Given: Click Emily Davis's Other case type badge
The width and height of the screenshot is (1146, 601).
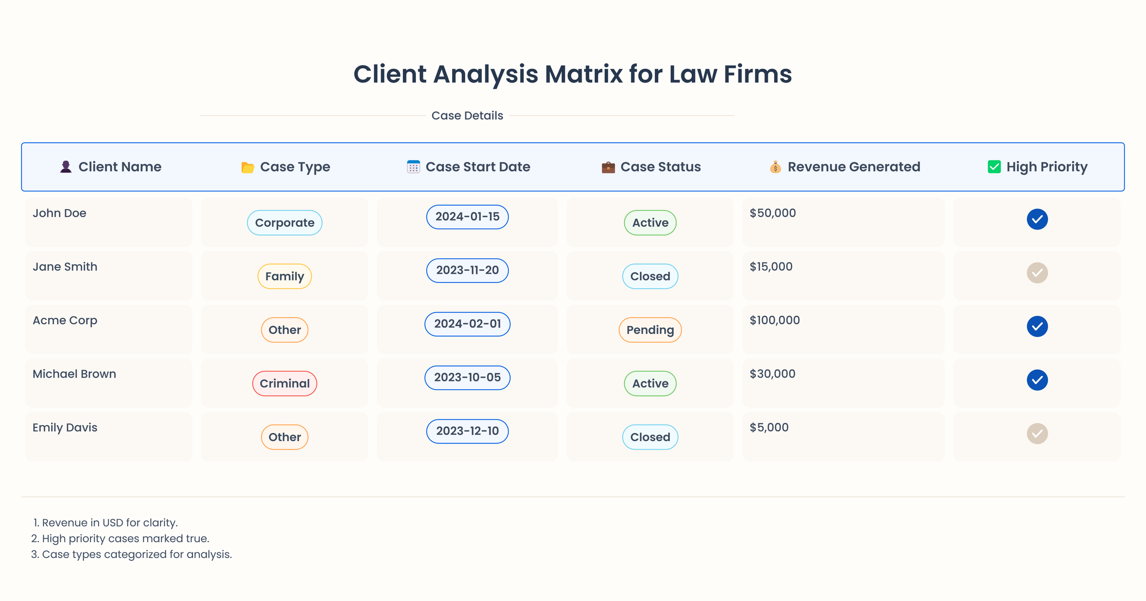Looking at the screenshot, I should click(x=285, y=437).
